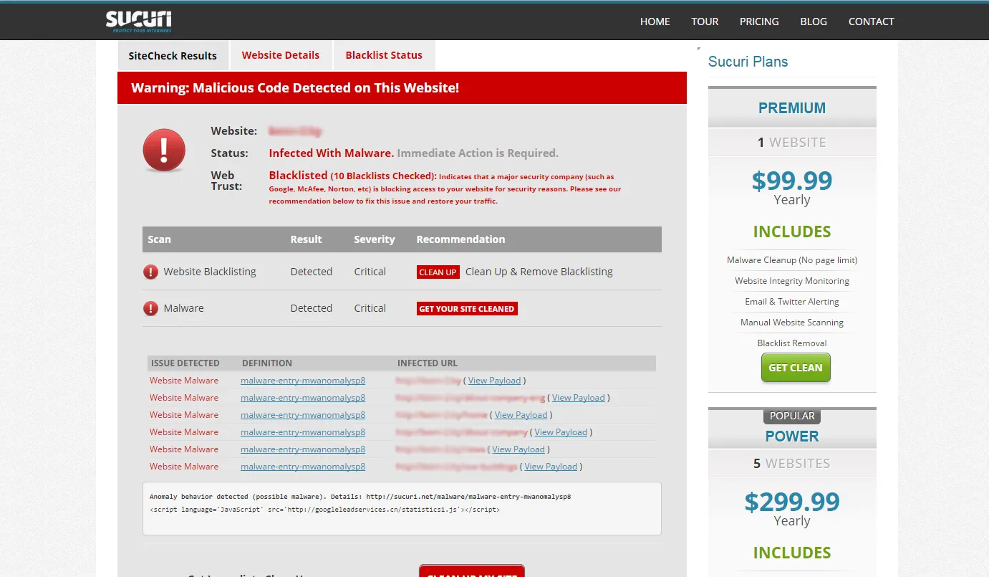The height and width of the screenshot is (577, 989).
Task: Click 'Malware Cleanup (No page limit)' feature
Action: tap(792, 260)
